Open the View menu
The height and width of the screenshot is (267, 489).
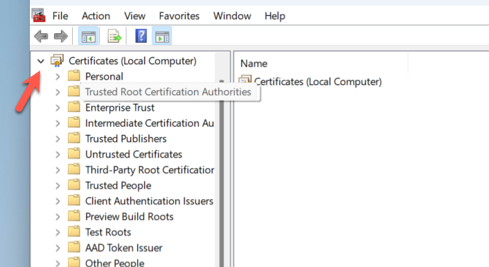[135, 16]
